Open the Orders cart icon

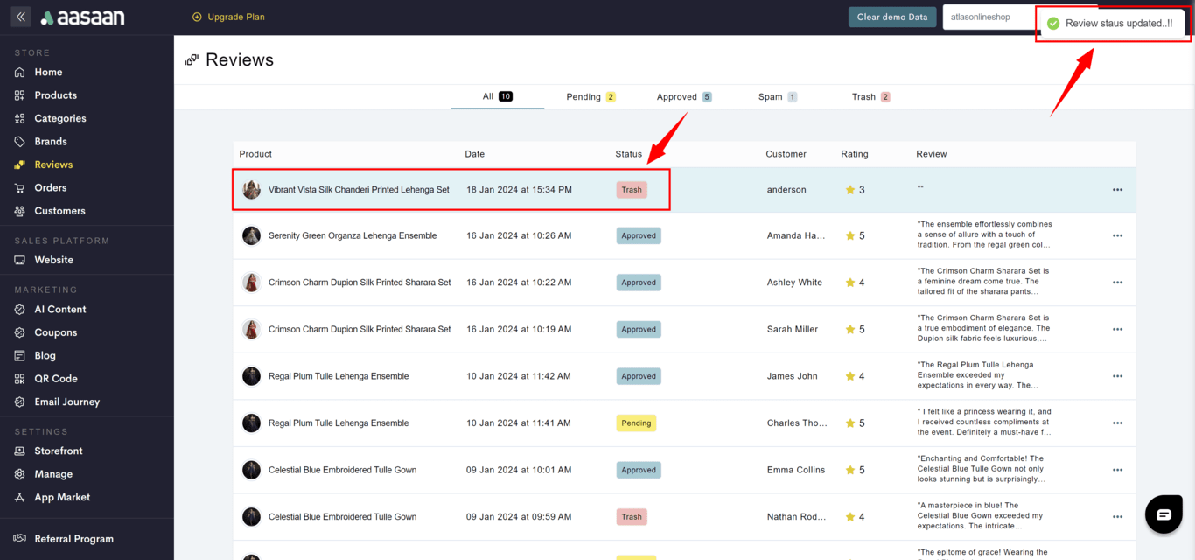[x=19, y=188]
